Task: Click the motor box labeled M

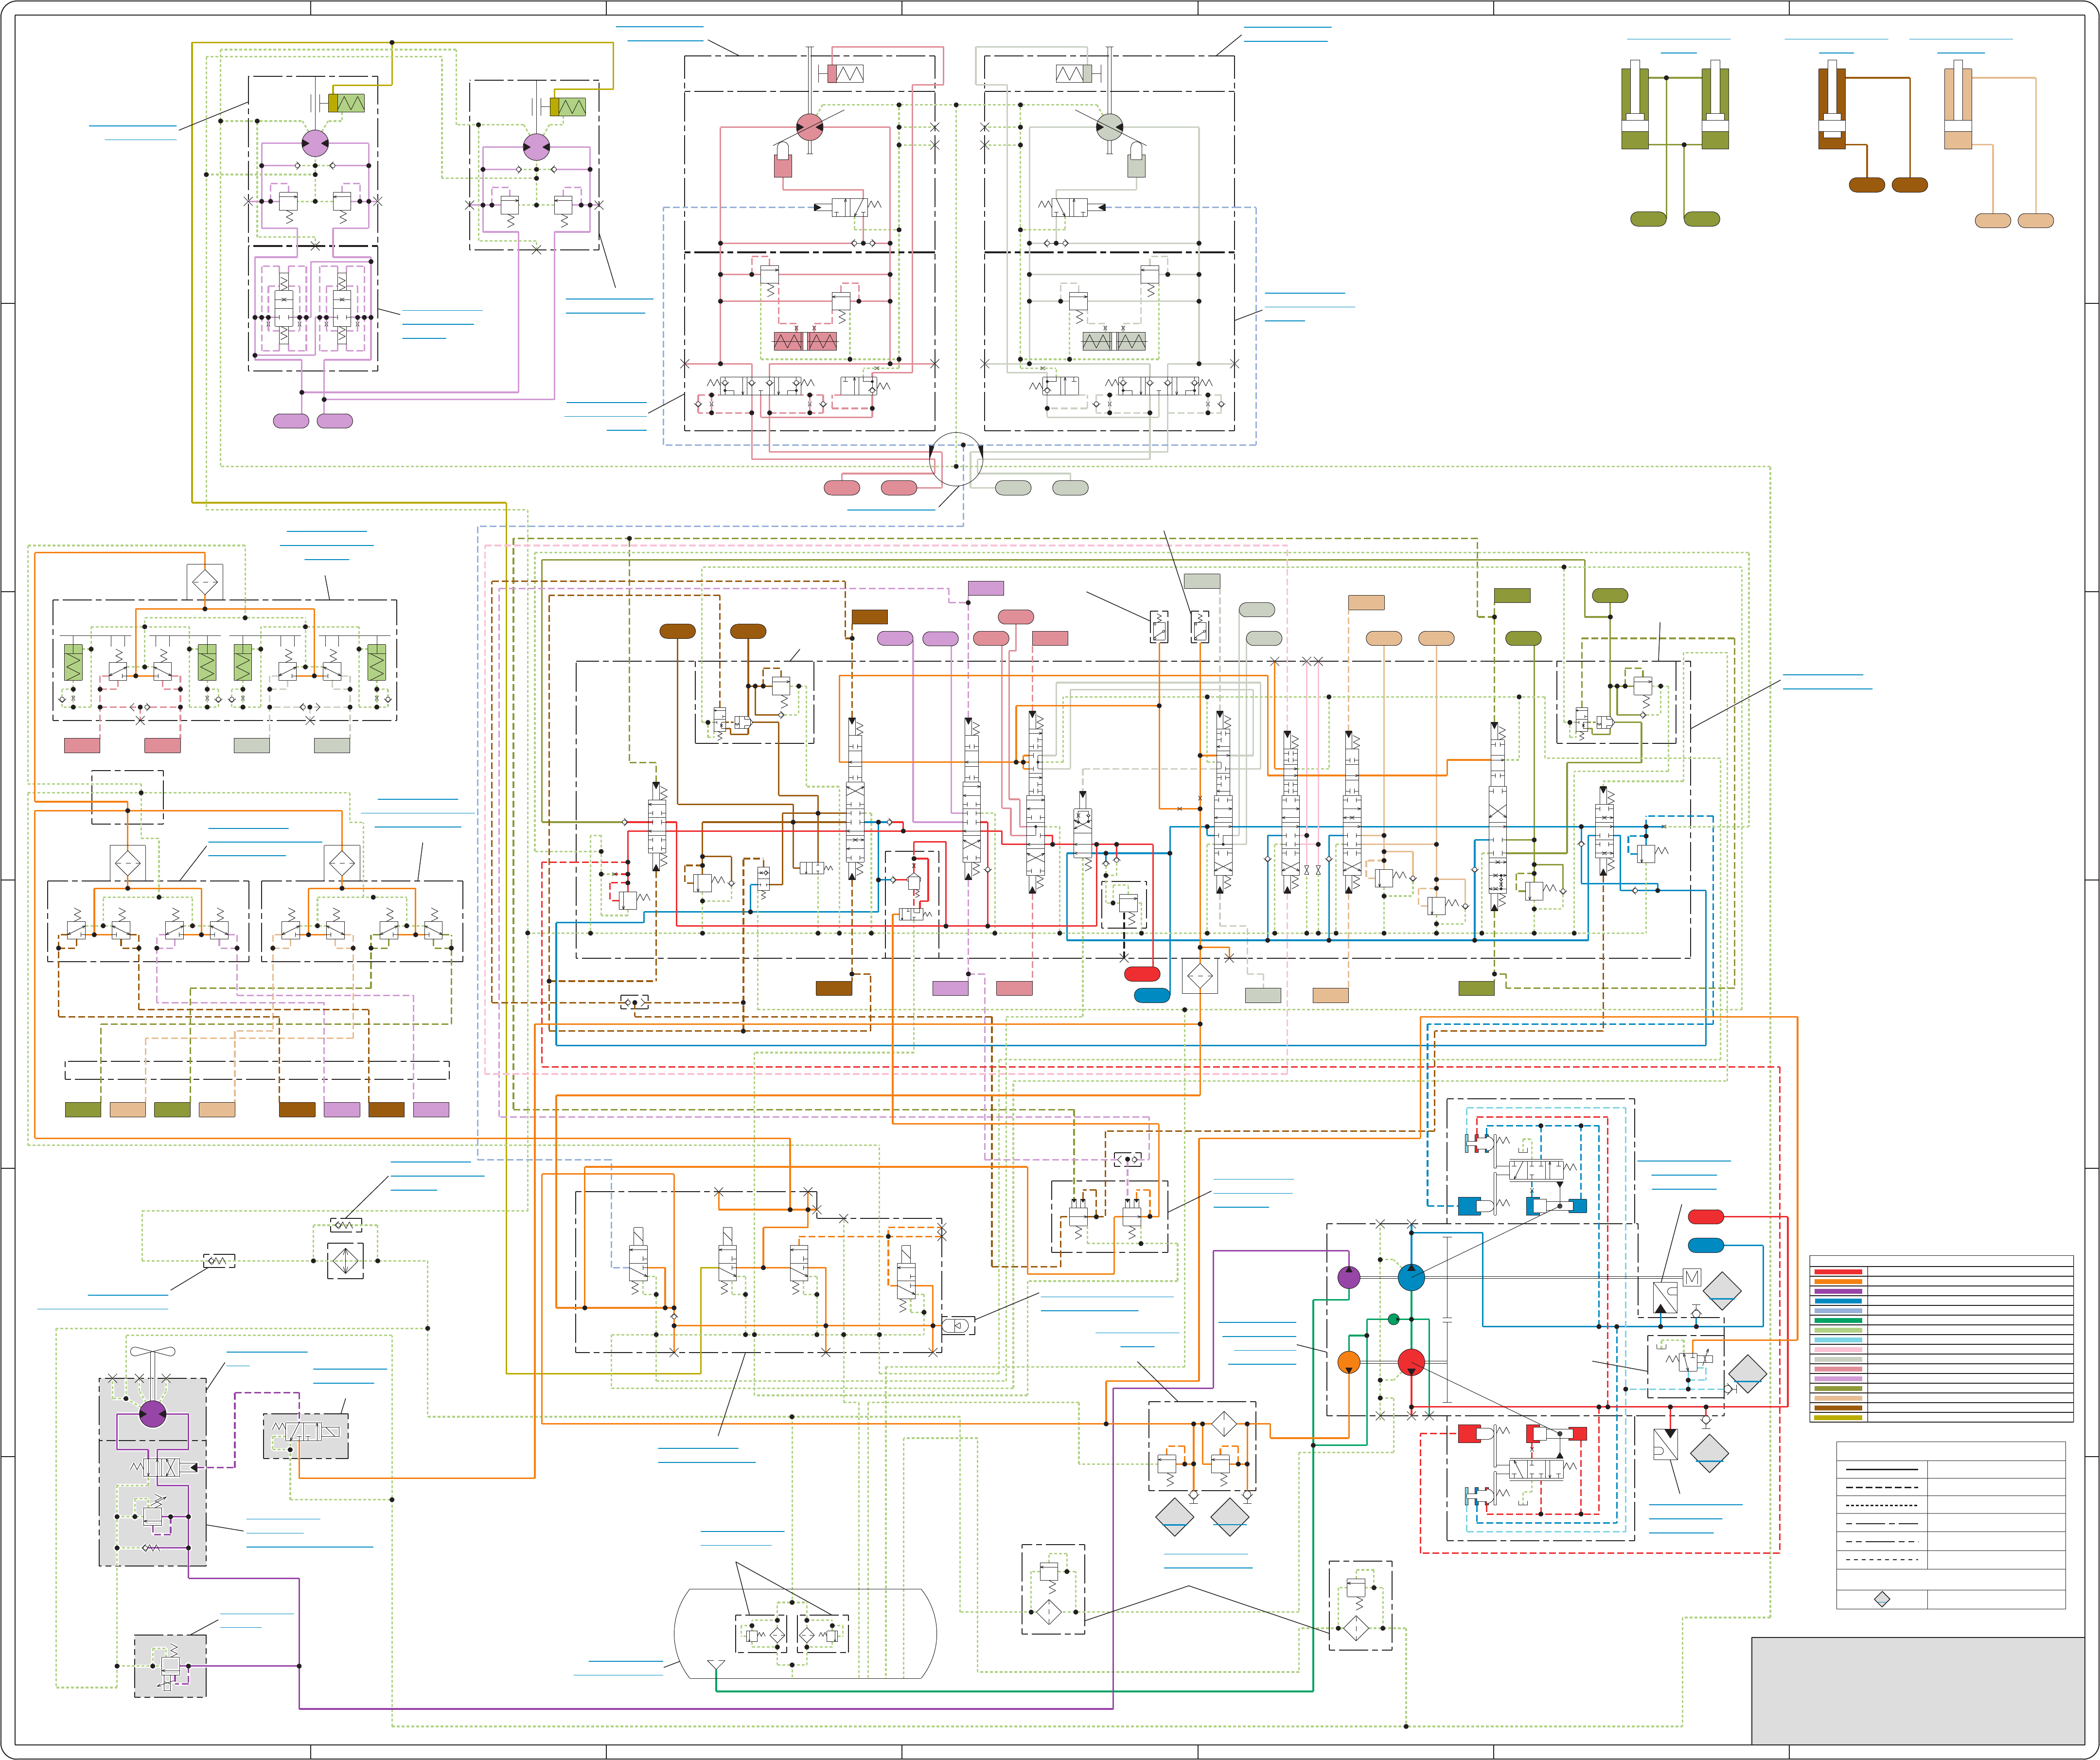Action: [1692, 1277]
